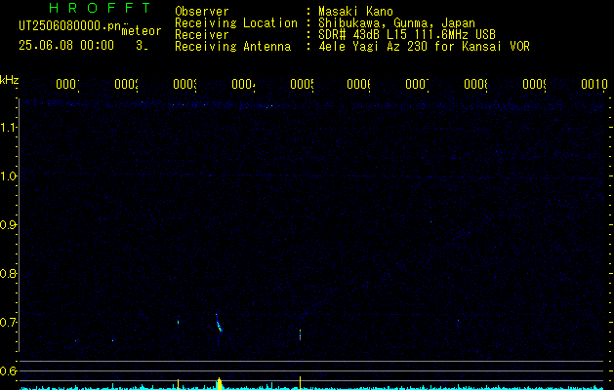Image resolution: width=614 pixels, height=390 pixels.
Task: Click the echo count '3.' beside the date
Action: tap(142, 45)
